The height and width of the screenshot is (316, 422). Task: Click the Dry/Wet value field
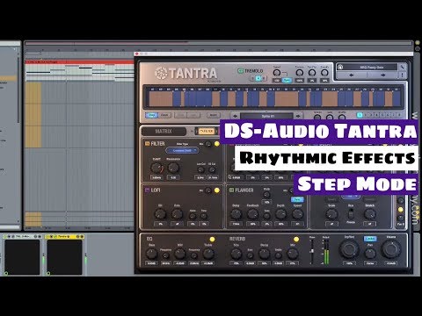pos(349,263)
